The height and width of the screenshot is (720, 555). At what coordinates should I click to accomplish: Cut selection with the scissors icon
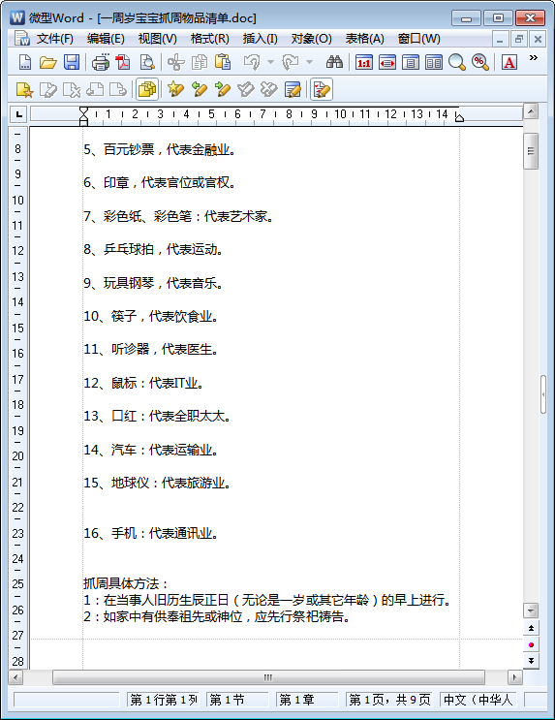176,62
